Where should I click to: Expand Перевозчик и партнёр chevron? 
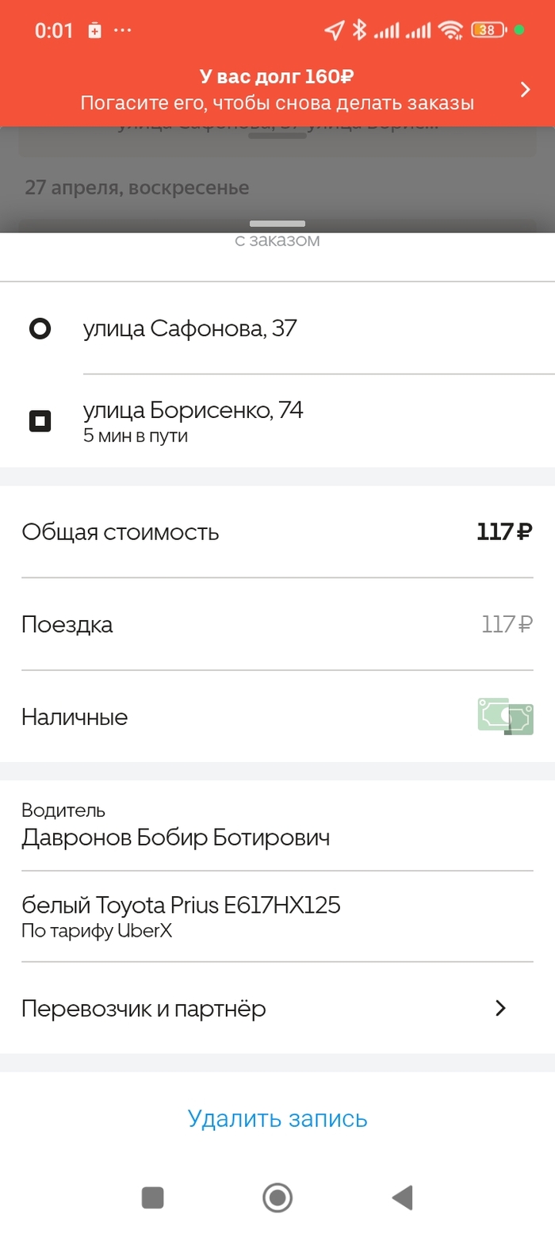point(500,1008)
